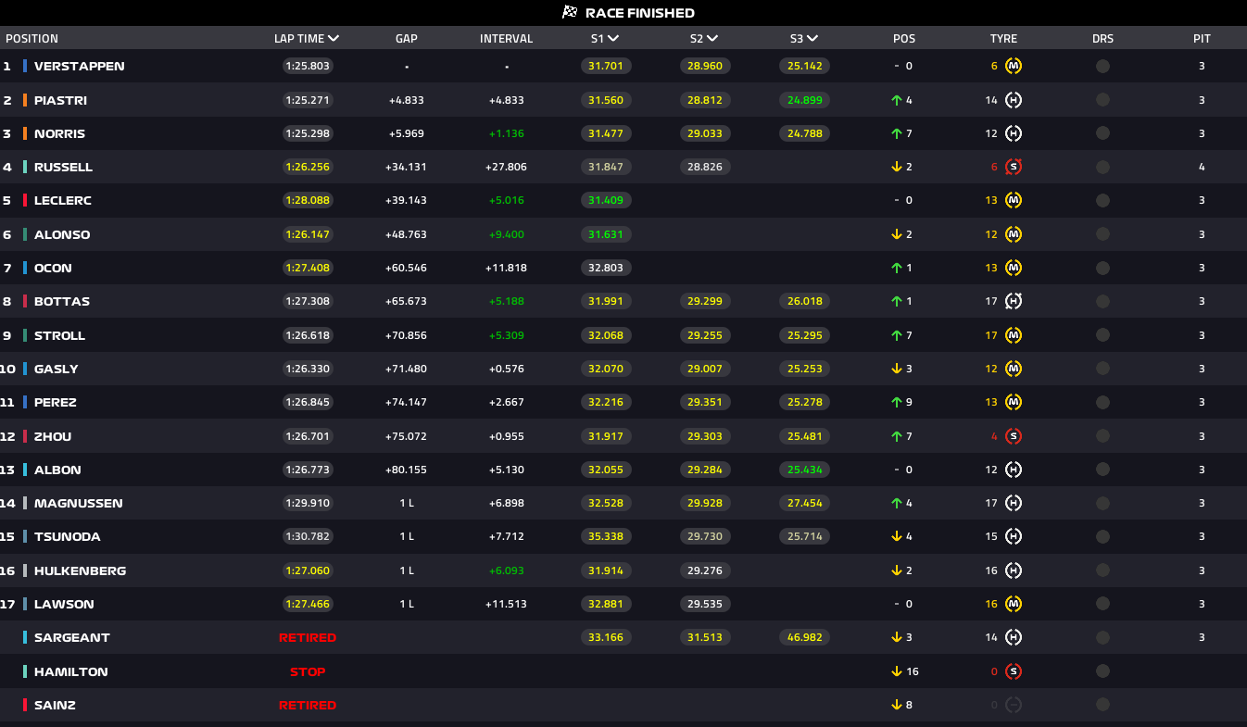The width and height of the screenshot is (1247, 727).
Task: Click Sargeant's RETIRED status
Action: coord(308,637)
